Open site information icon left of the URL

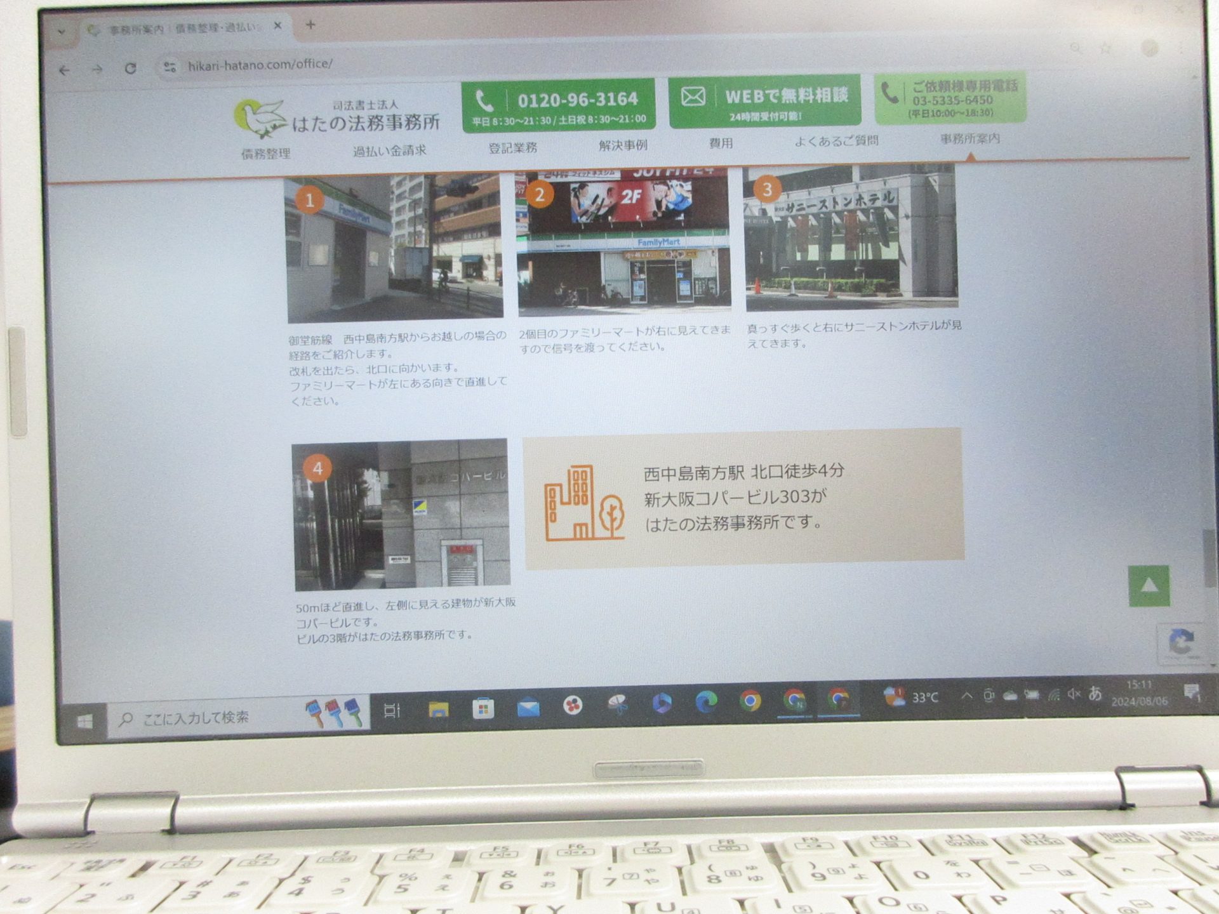(170, 67)
